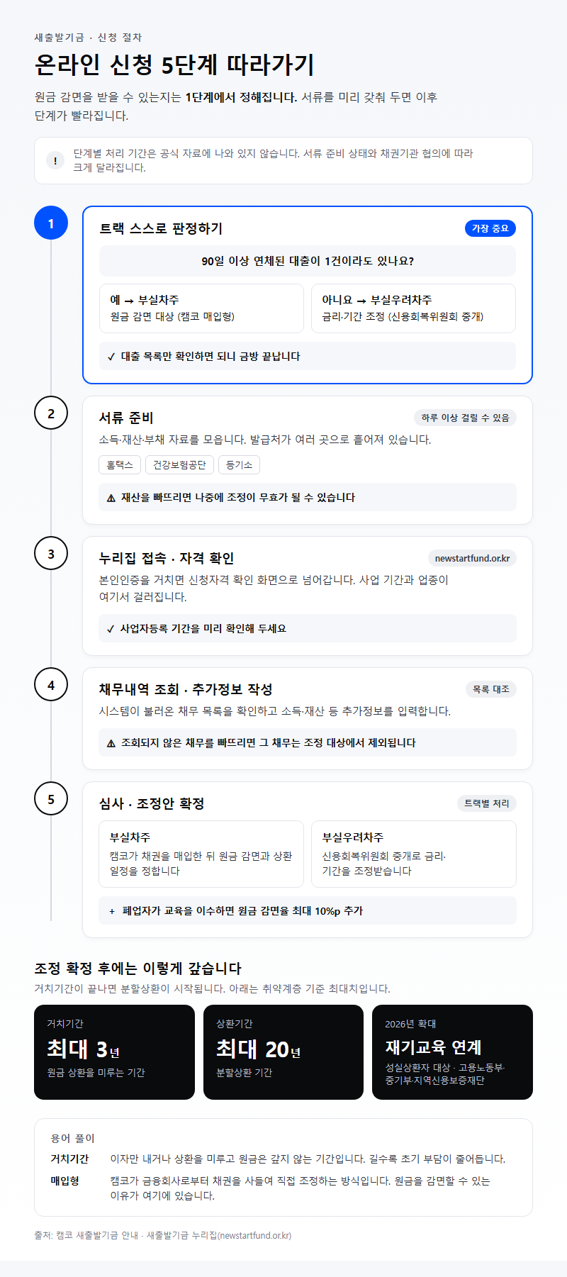Click the checkmark beside 사업자등록 기간을

(x=111, y=629)
